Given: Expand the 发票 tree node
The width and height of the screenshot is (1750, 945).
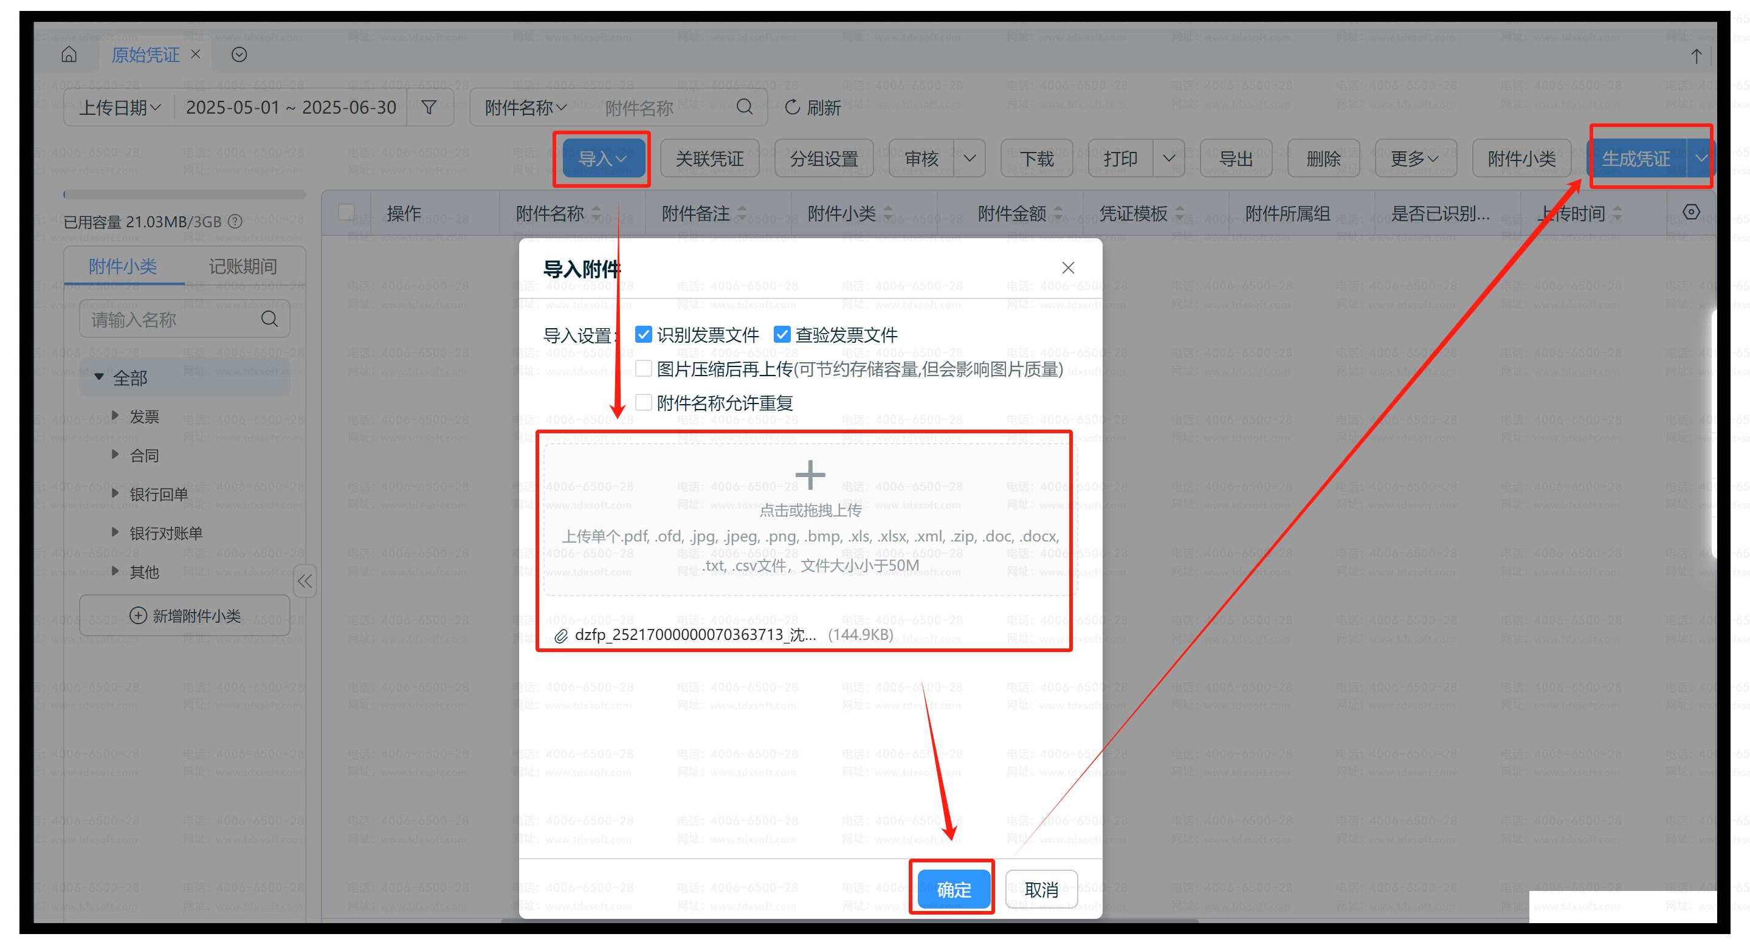Looking at the screenshot, I should coord(115,415).
